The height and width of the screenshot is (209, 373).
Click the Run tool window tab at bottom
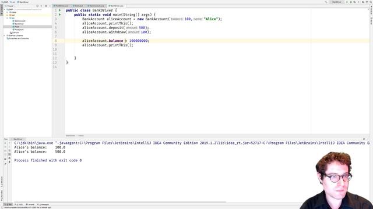coord(8,204)
